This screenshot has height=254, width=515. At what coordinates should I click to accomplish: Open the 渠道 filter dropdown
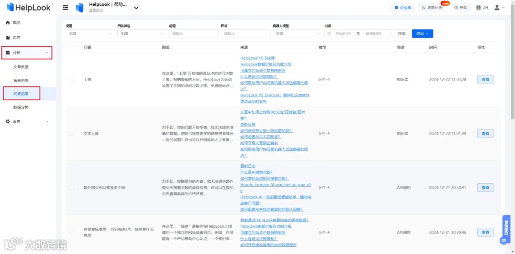[x=90, y=33]
